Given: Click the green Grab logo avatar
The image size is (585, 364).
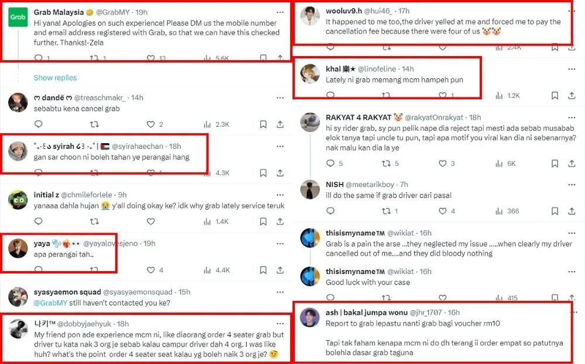Looking at the screenshot, I should tap(17, 19).
